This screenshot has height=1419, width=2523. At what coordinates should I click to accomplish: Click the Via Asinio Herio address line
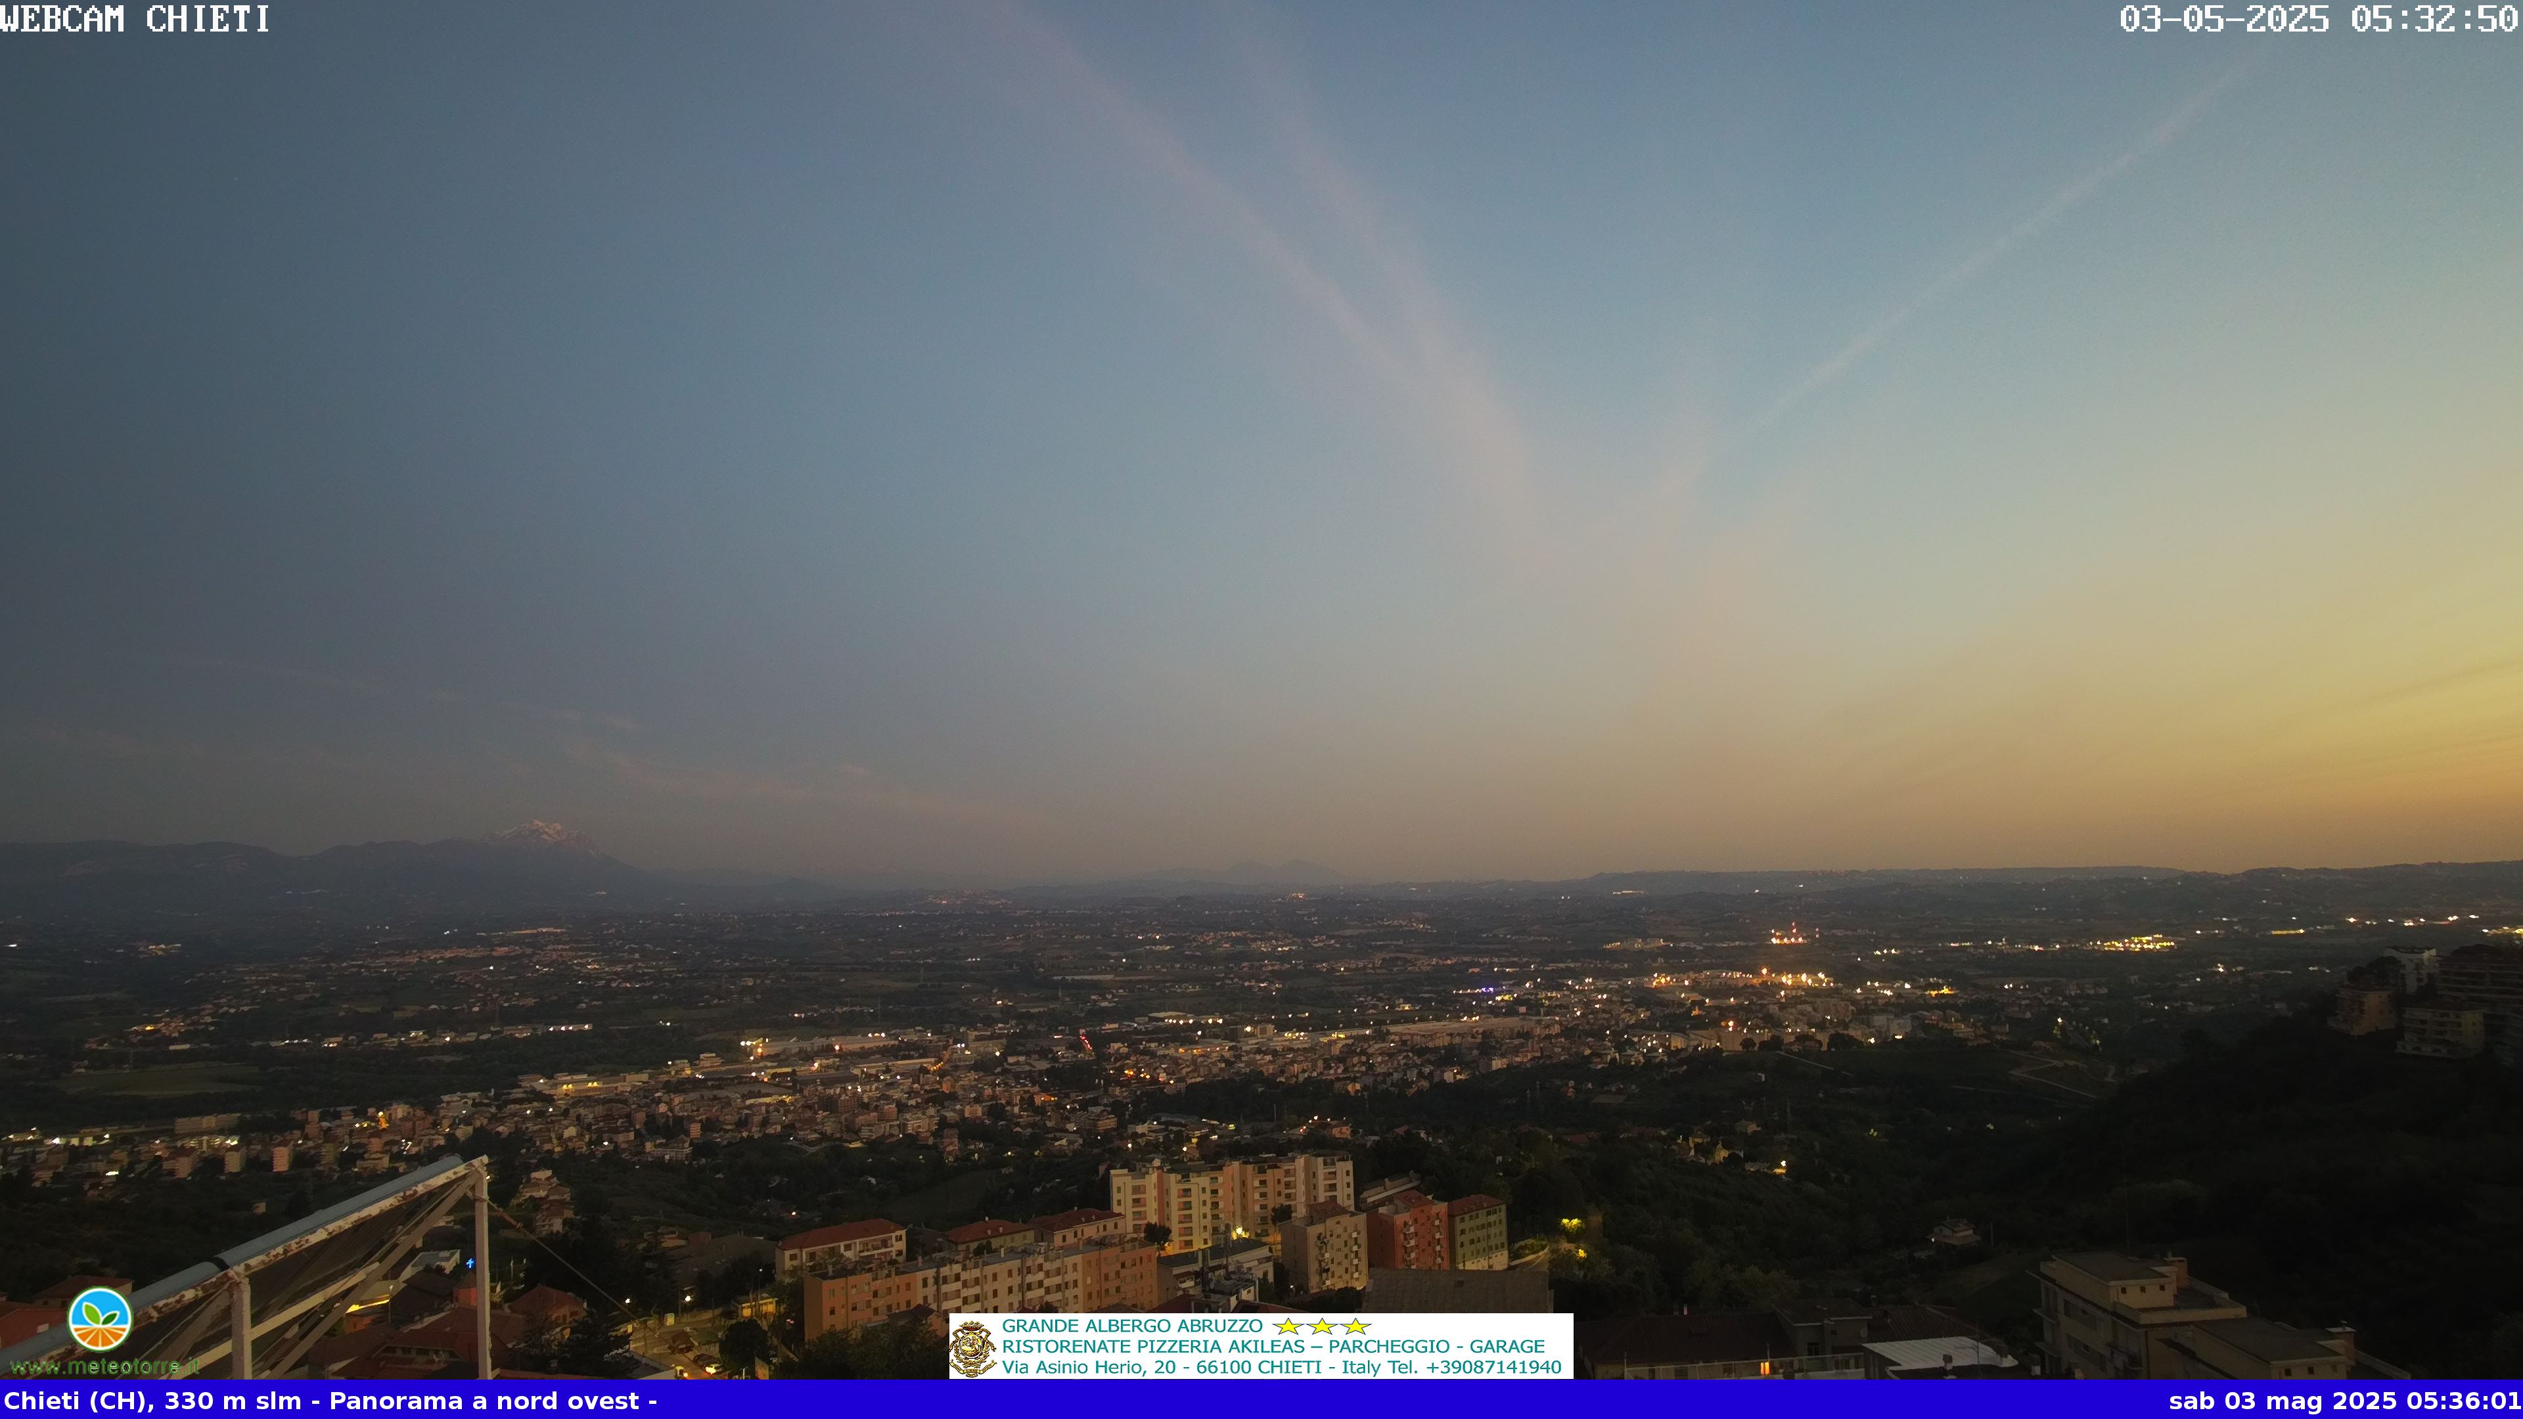point(1281,1367)
